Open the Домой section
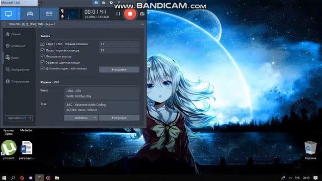Screen dimensions: 322x181 click(14, 34)
